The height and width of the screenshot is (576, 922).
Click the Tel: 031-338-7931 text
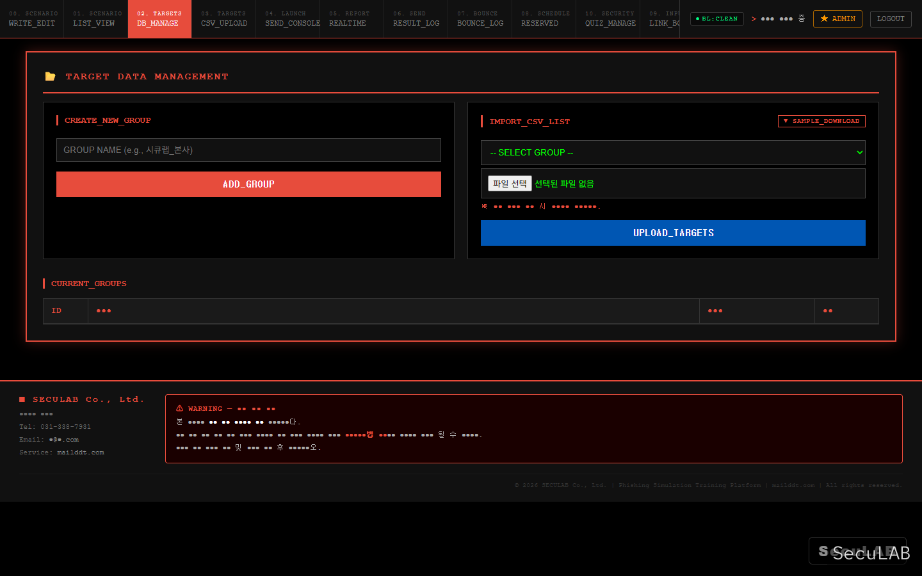pos(55,427)
